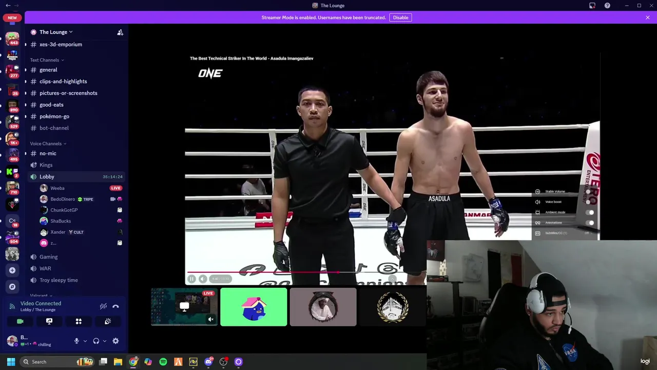Open Copilot from the taskbar
Screen dimensions: 657x370
[x=148, y=362]
